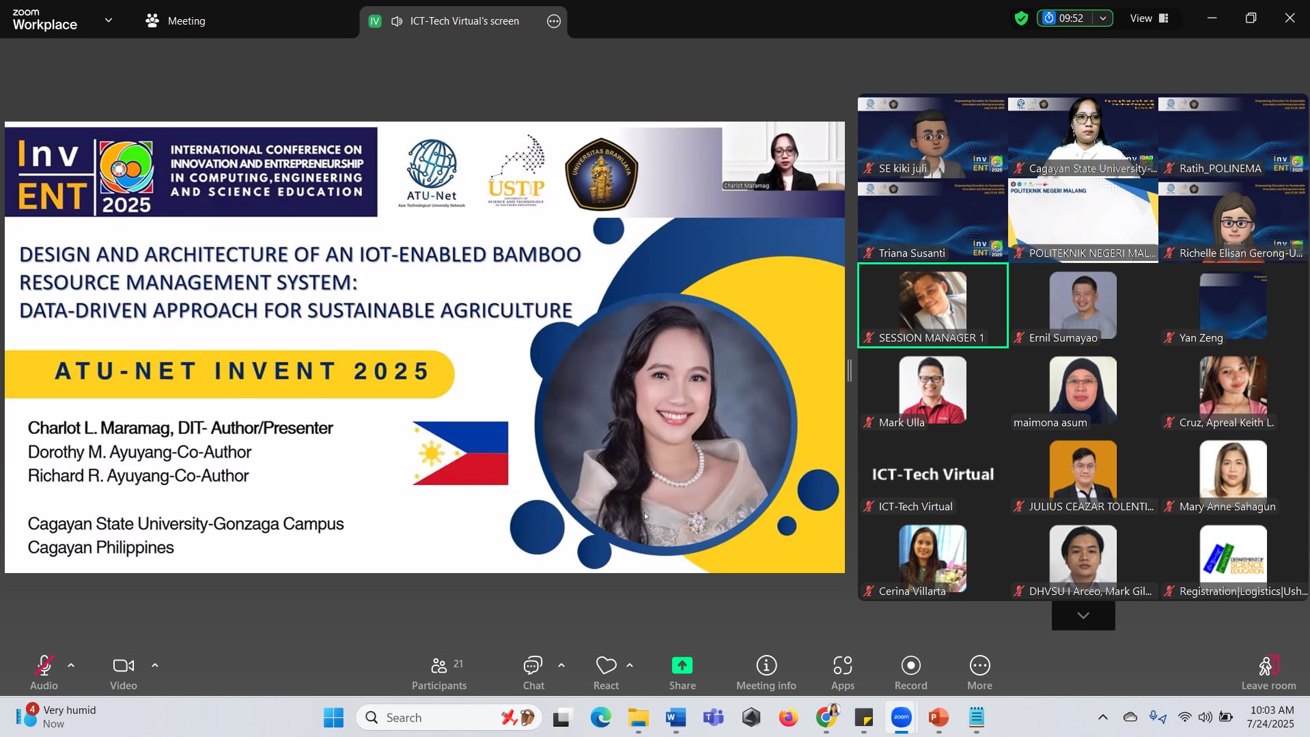This screenshot has width=1310, height=737.
Task: Select the POLITEKNIK NEGERI MALANG tile
Action: coord(1083,221)
